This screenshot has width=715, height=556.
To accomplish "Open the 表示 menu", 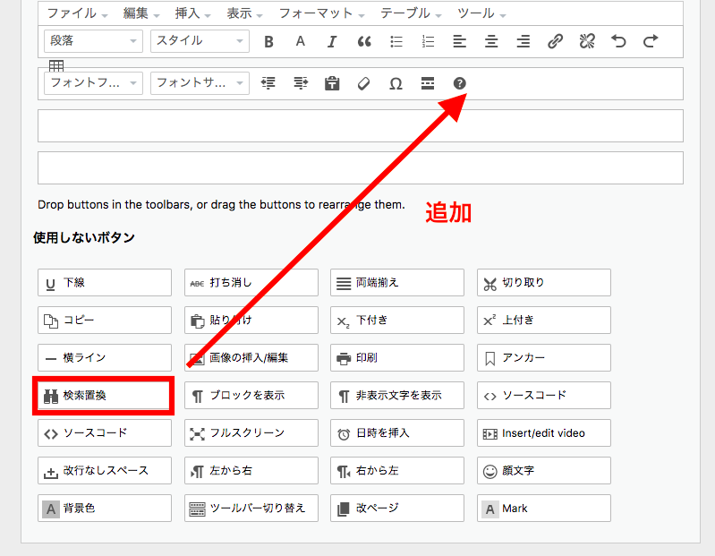I will click(244, 13).
